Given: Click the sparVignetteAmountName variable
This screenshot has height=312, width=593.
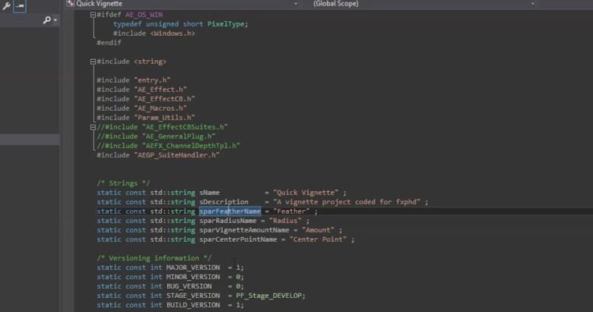Looking at the screenshot, I should click(x=244, y=230).
